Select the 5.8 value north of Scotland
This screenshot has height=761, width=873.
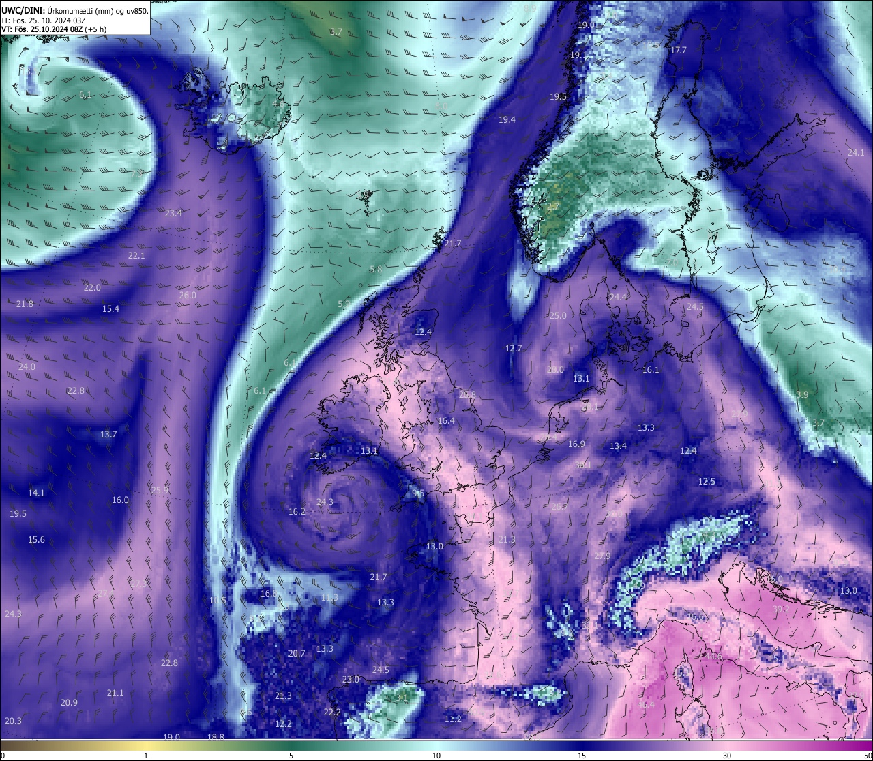[376, 269]
